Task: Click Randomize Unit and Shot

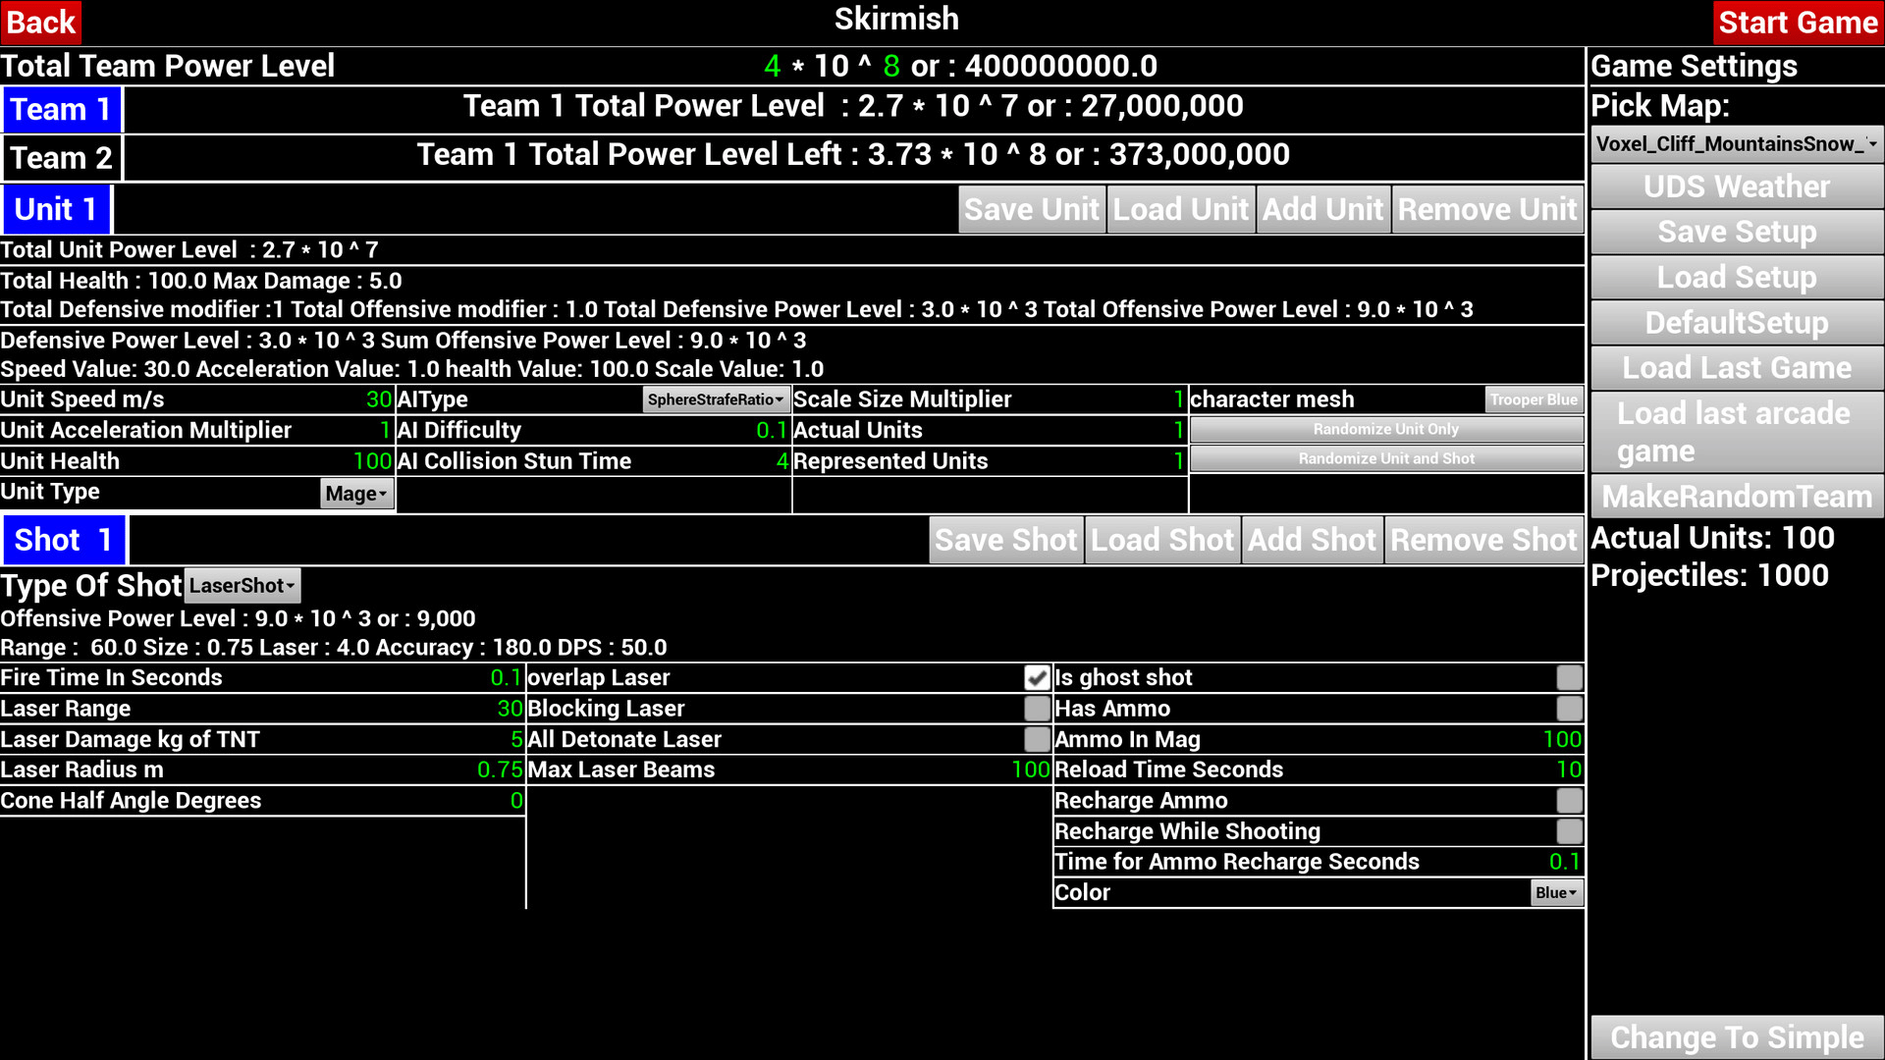Action: click(1385, 458)
